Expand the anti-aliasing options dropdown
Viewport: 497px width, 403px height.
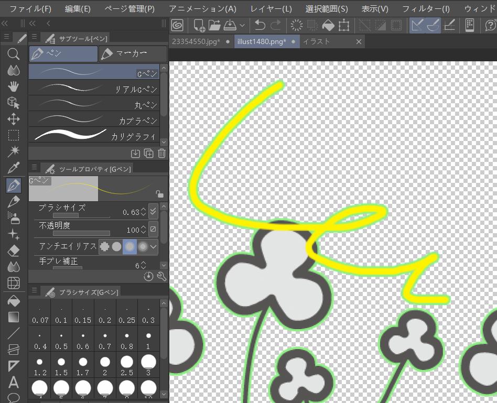[154, 246]
